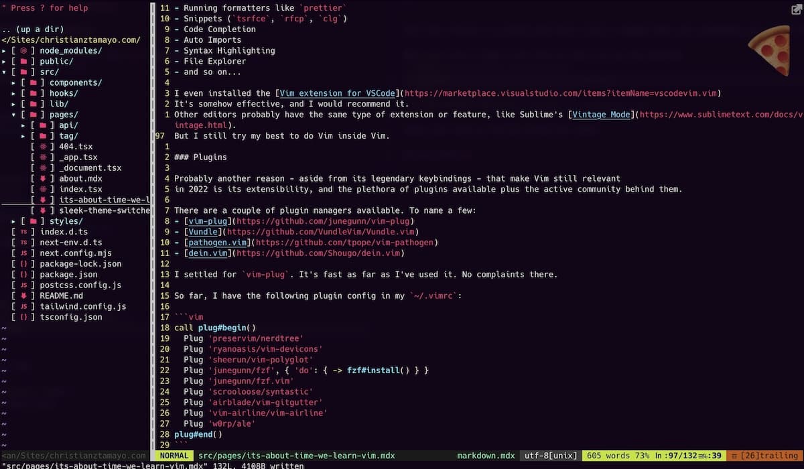This screenshot has height=469, width=804.
Task: Click the folder icon beside styles/
Action: 33,221
